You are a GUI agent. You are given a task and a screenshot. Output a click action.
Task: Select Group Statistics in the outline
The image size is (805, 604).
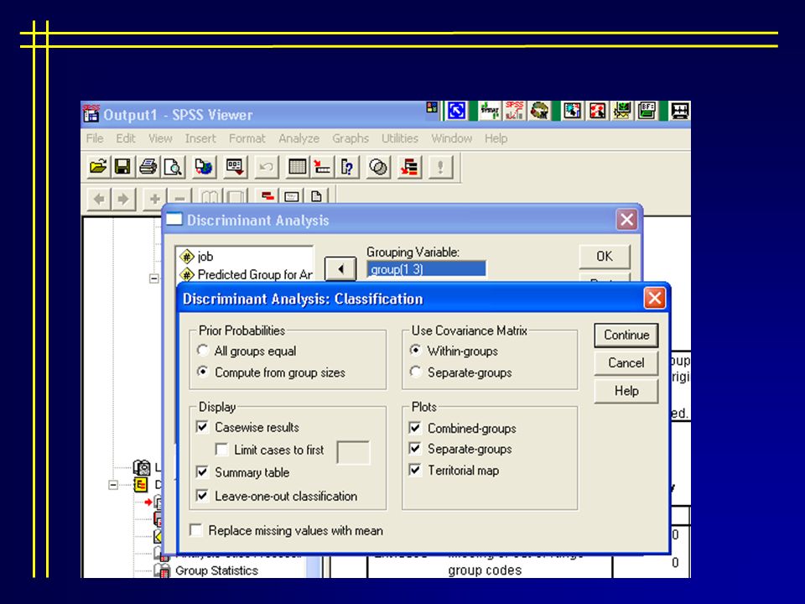coord(216,570)
